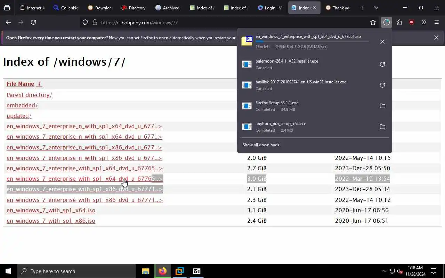
Task: Expand the hidden system tray icons
Action: [383, 271]
